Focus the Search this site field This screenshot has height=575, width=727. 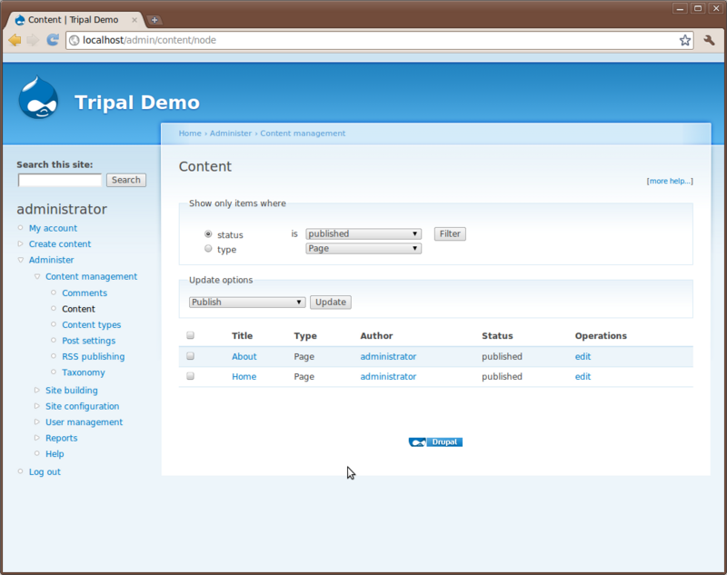pyautogui.click(x=59, y=180)
